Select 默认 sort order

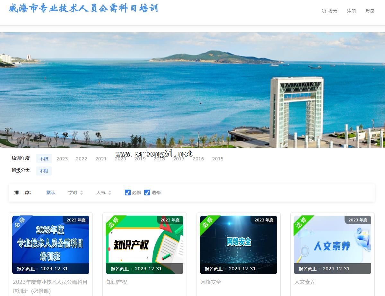point(51,193)
